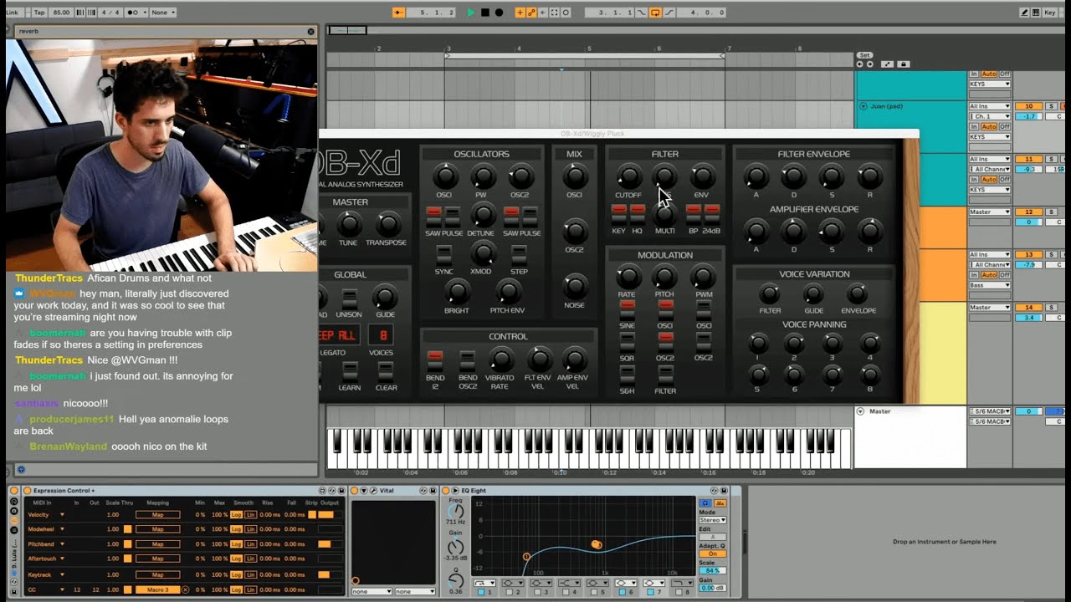Click the modulation SINE switch
The width and height of the screenshot is (1071, 602).
627,310
